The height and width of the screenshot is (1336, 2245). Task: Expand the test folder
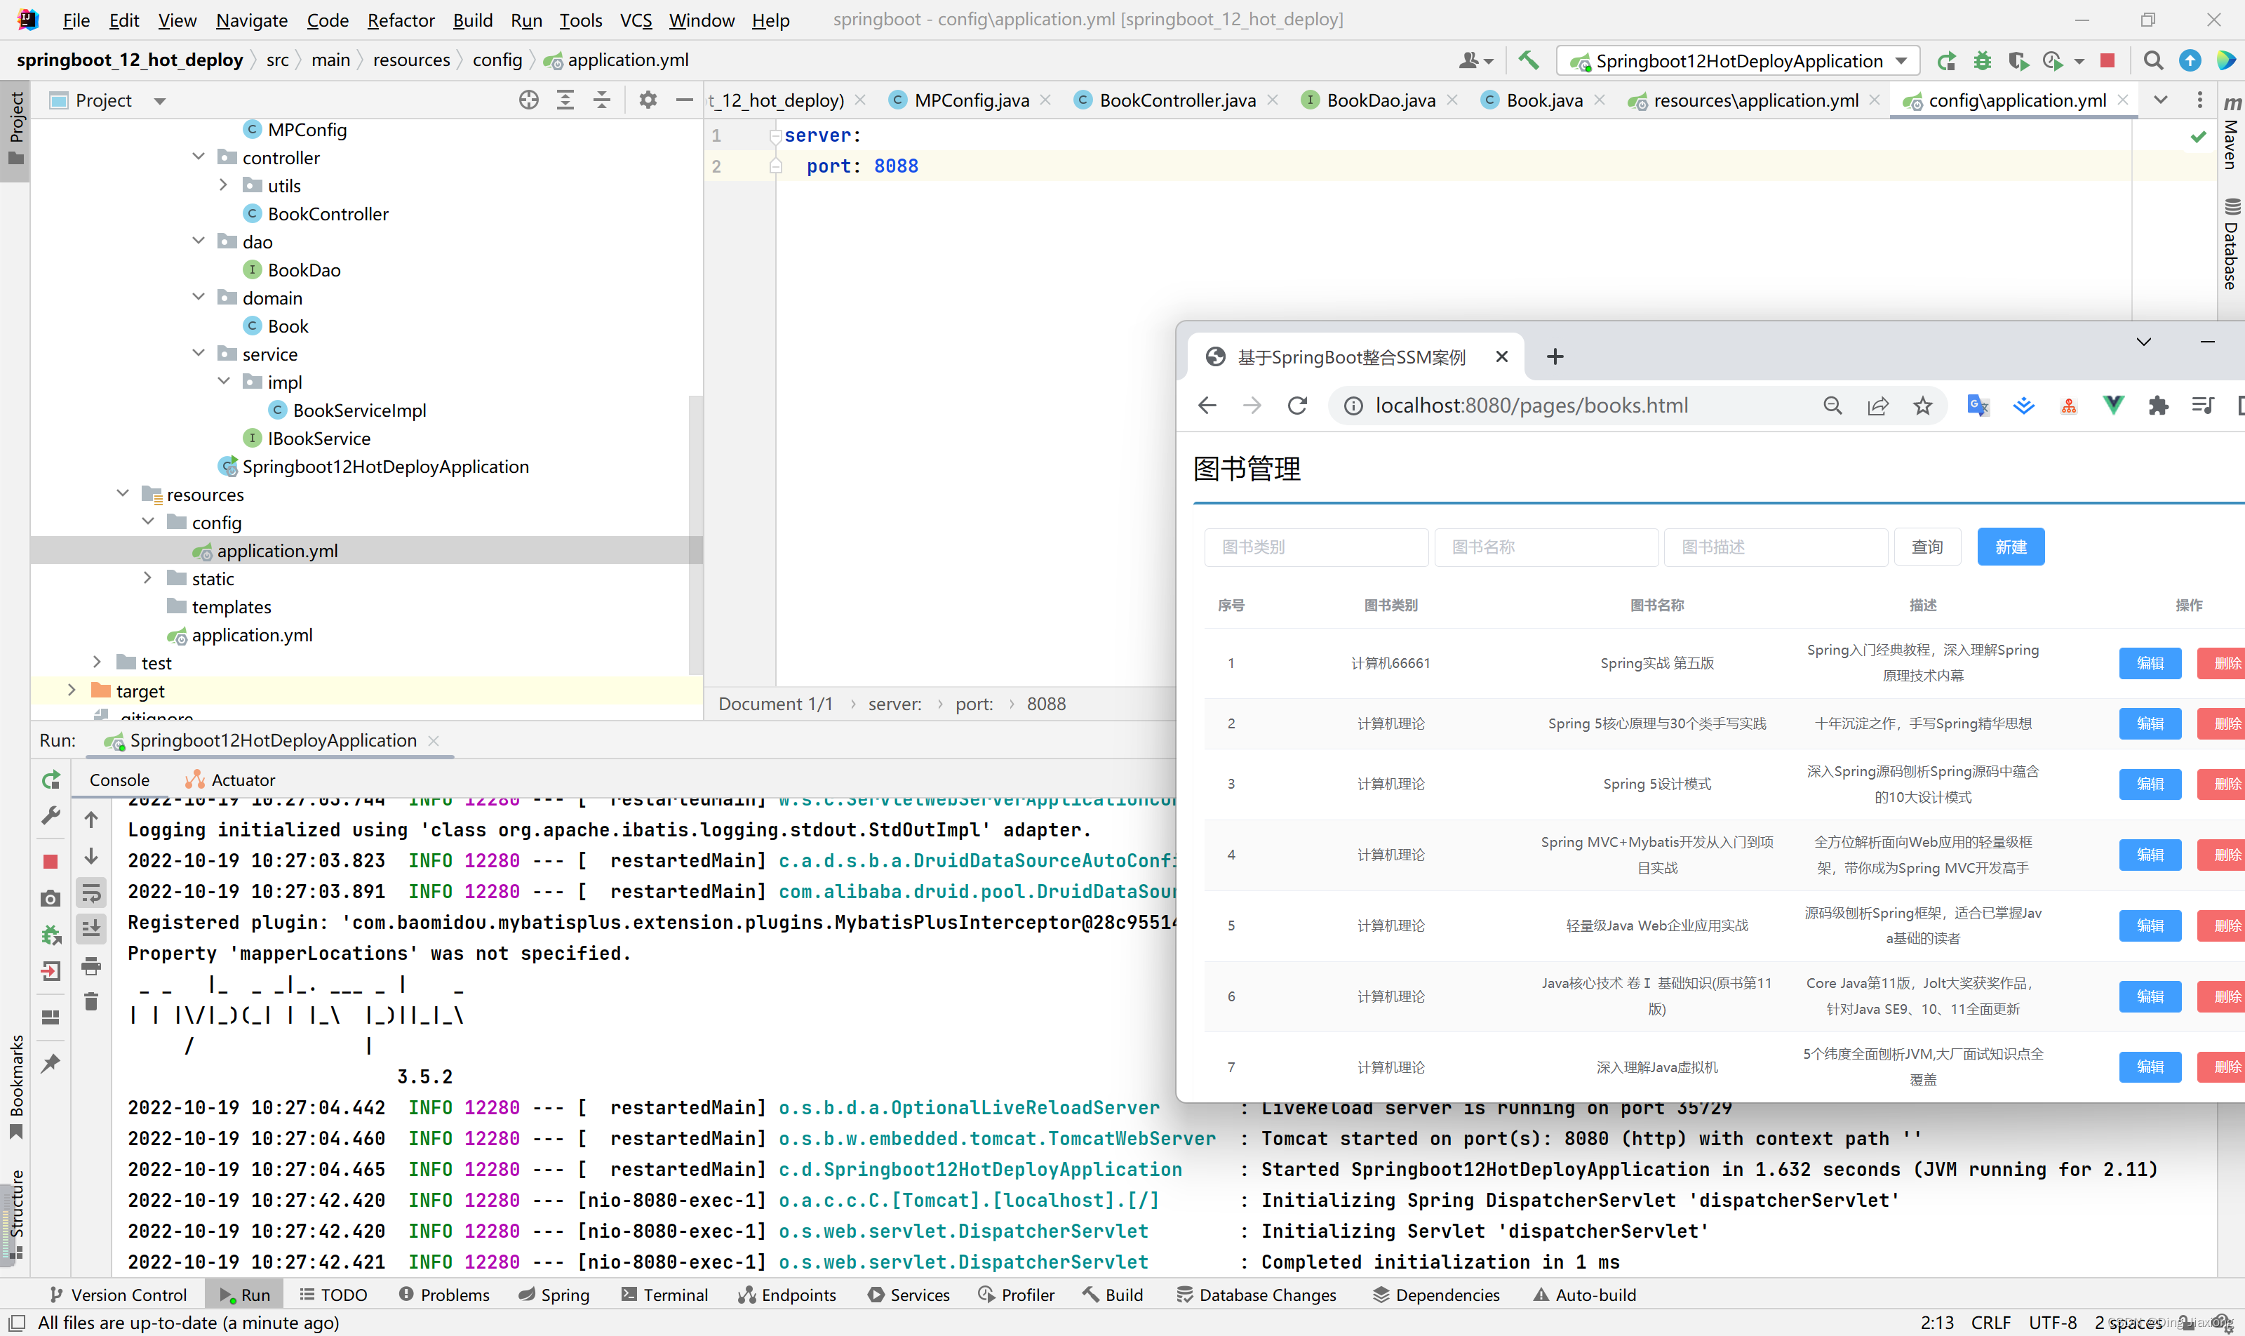click(98, 662)
